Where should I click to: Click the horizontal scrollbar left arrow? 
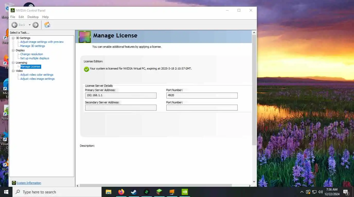[77, 185]
